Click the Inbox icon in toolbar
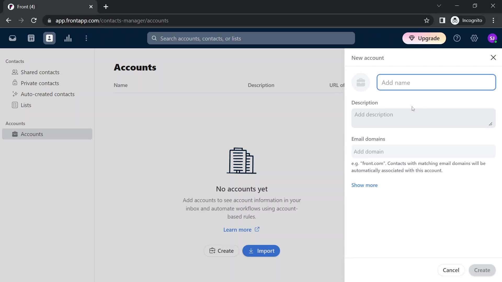Image resolution: width=502 pixels, height=282 pixels. point(12,38)
